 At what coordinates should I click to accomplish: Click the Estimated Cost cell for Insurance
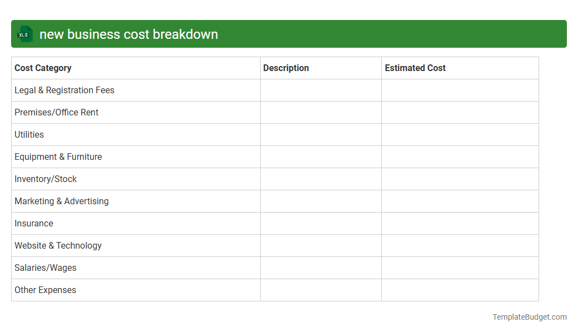click(x=460, y=223)
